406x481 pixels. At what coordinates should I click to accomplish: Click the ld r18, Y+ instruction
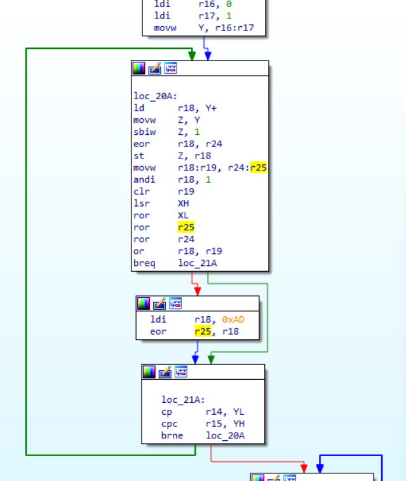coord(175,108)
